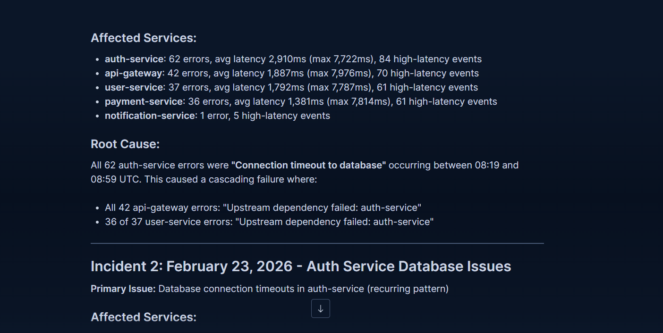The height and width of the screenshot is (333, 663).
Task: Click the bold "Connection timeout to database" text
Action: pyautogui.click(x=308, y=165)
